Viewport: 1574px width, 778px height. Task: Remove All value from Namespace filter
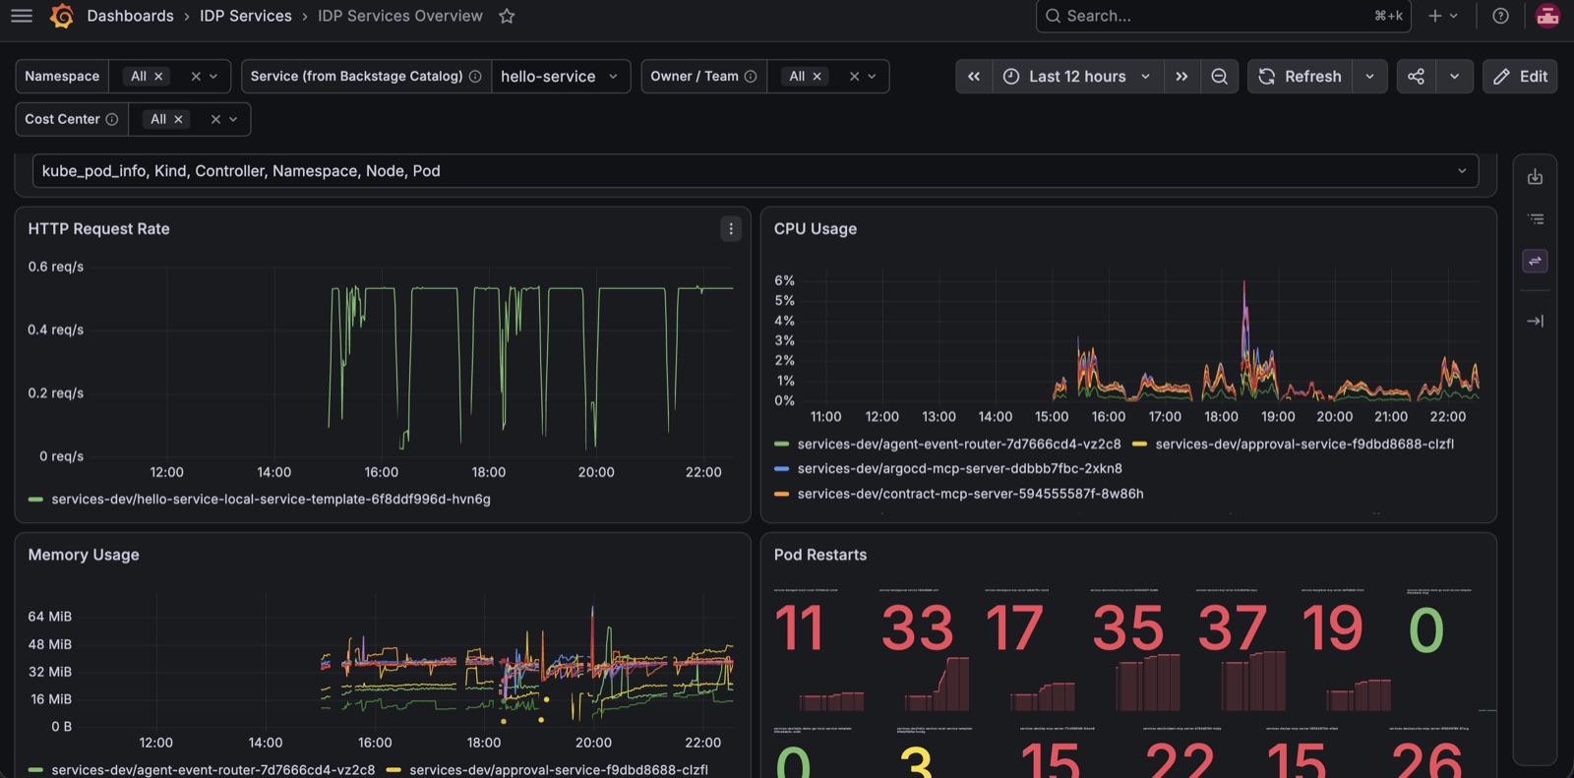click(x=158, y=76)
